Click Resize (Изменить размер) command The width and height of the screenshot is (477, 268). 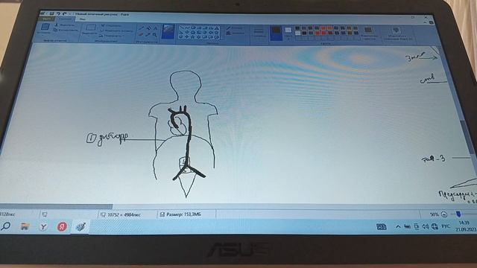click(x=118, y=31)
